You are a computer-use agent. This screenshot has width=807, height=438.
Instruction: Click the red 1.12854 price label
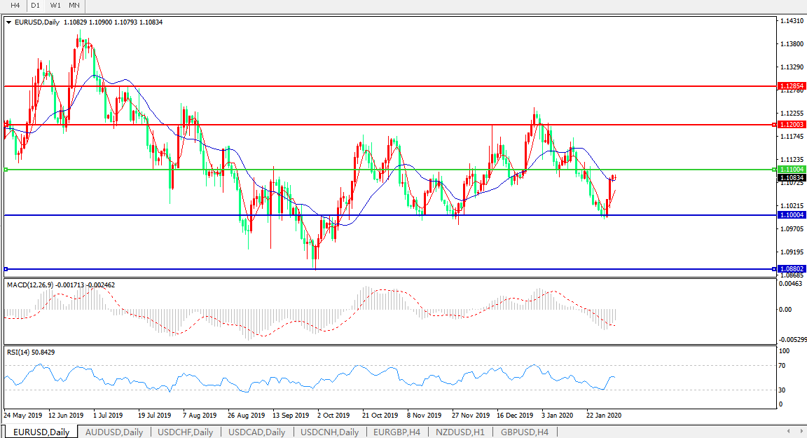tap(792, 86)
